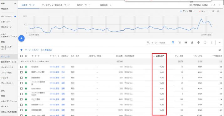224x116 pixels.
Task: Click the 有効のみ filter value
Action: (x=48, y=50)
